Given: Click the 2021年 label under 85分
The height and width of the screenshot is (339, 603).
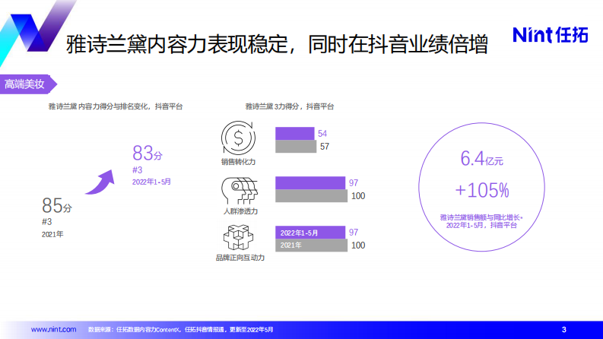Looking at the screenshot, I should (x=52, y=234).
